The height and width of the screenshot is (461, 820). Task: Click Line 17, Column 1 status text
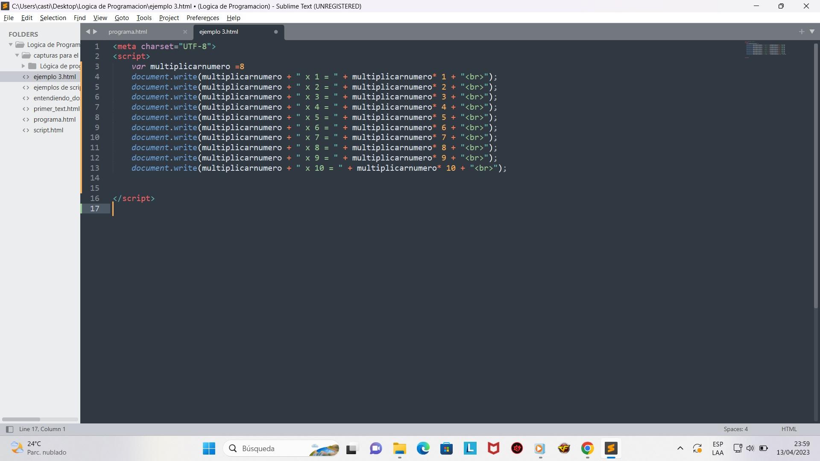(x=42, y=429)
